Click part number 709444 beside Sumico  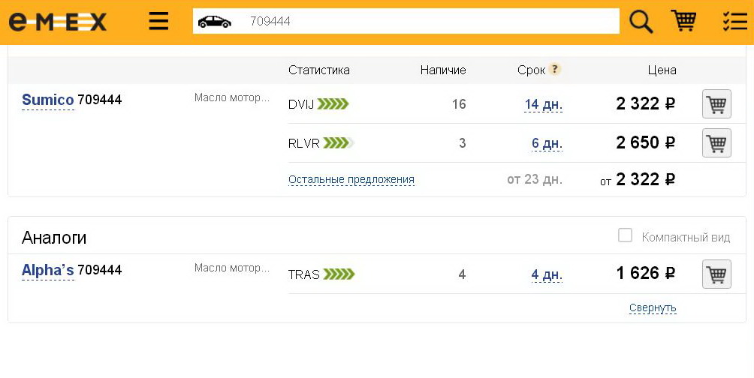[100, 100]
